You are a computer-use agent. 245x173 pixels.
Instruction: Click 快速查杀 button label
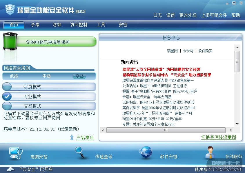click(x=104, y=157)
